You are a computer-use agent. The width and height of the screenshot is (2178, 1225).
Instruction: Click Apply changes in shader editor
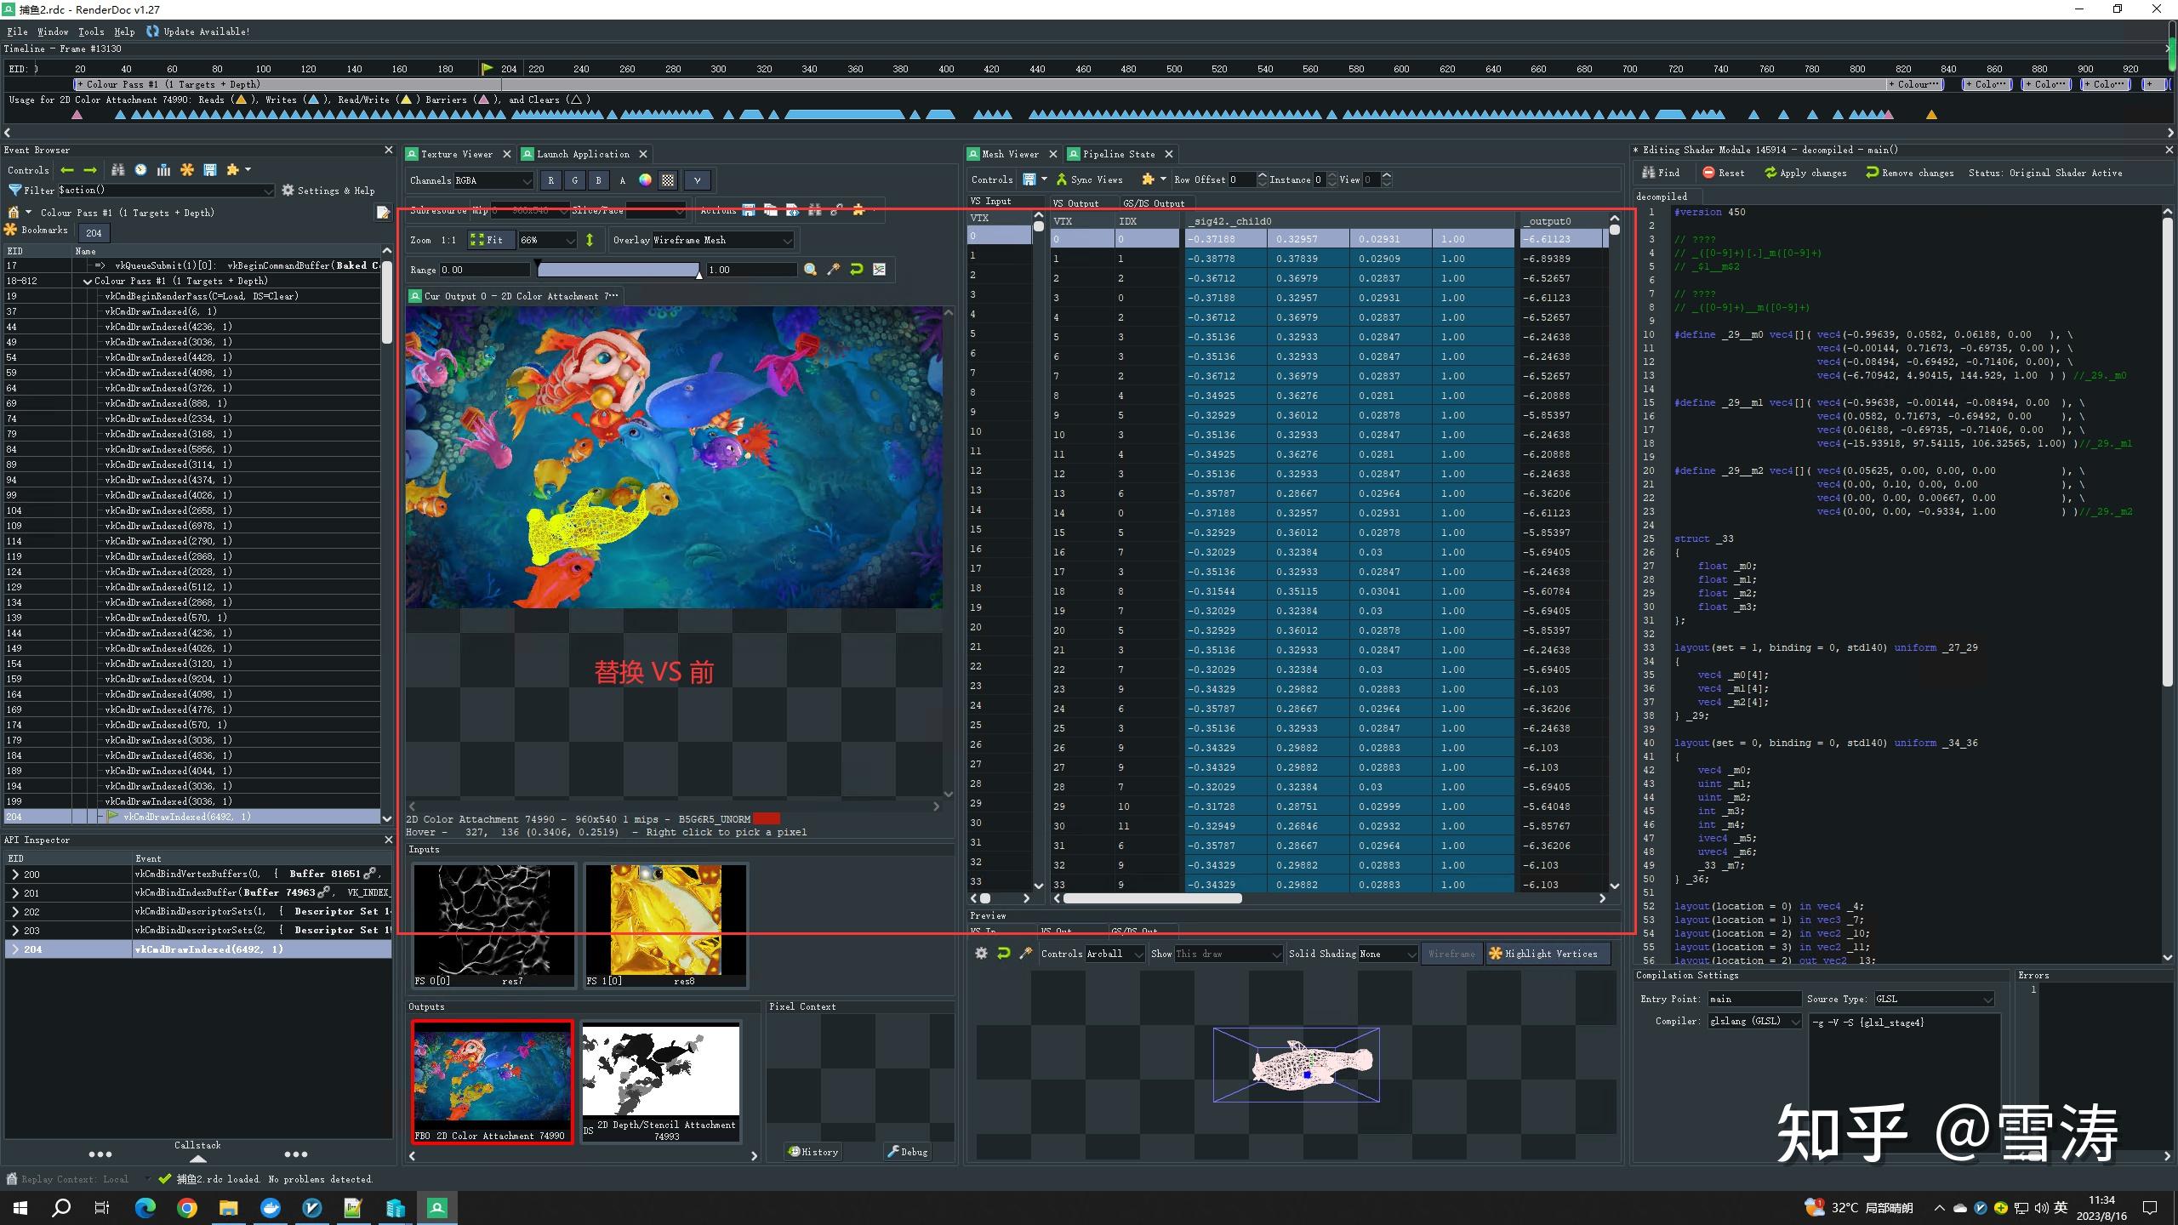[1805, 173]
